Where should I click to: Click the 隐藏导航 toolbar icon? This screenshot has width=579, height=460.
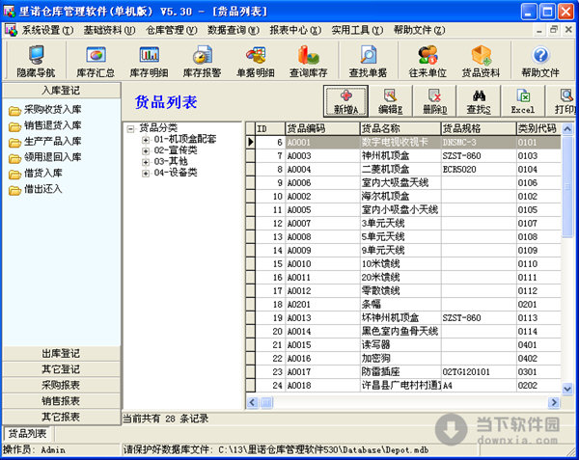(36, 62)
